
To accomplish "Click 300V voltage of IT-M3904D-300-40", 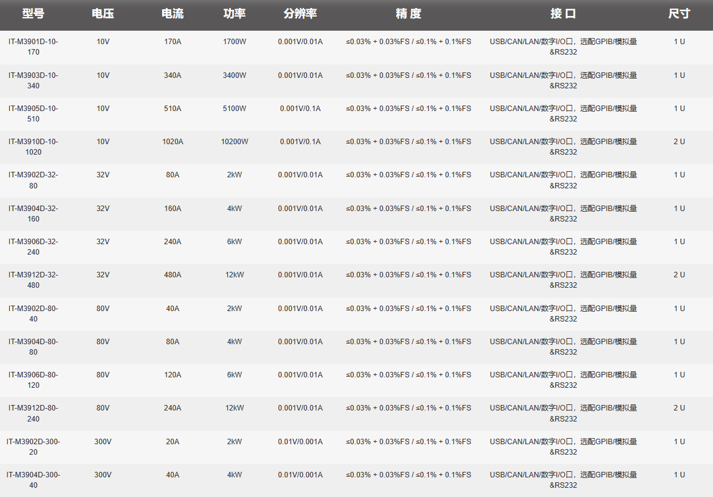I will pyautogui.click(x=103, y=475).
